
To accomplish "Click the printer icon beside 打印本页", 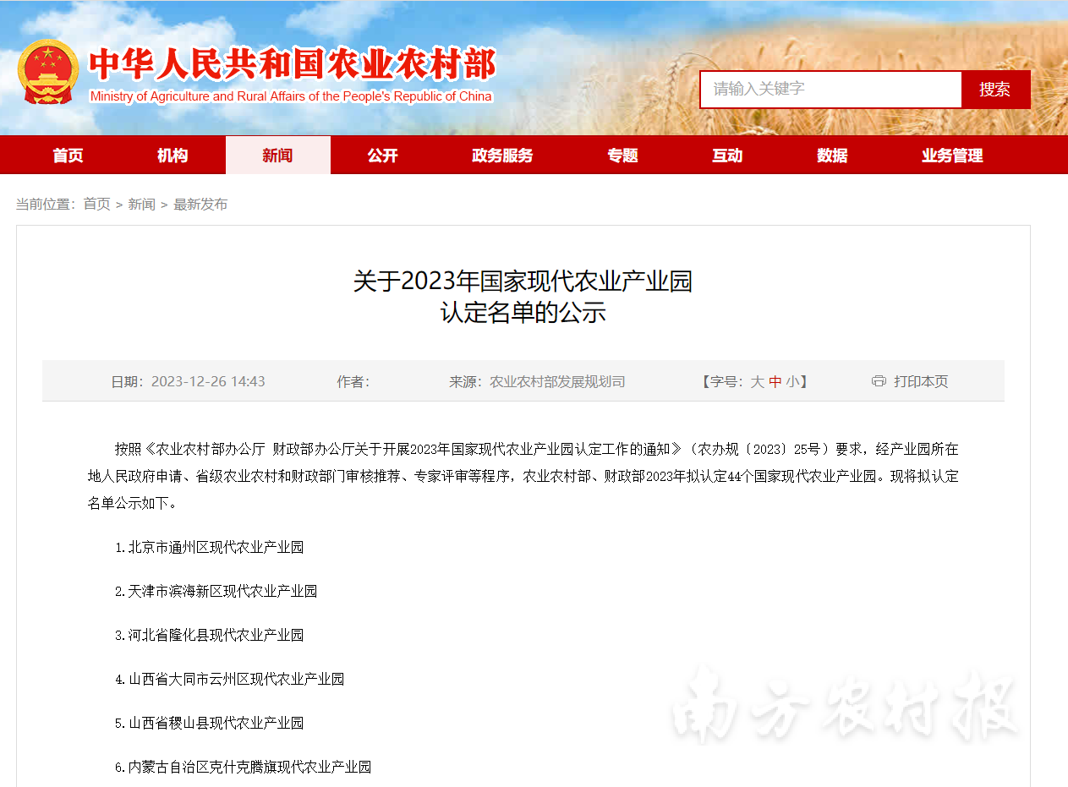I will (879, 381).
